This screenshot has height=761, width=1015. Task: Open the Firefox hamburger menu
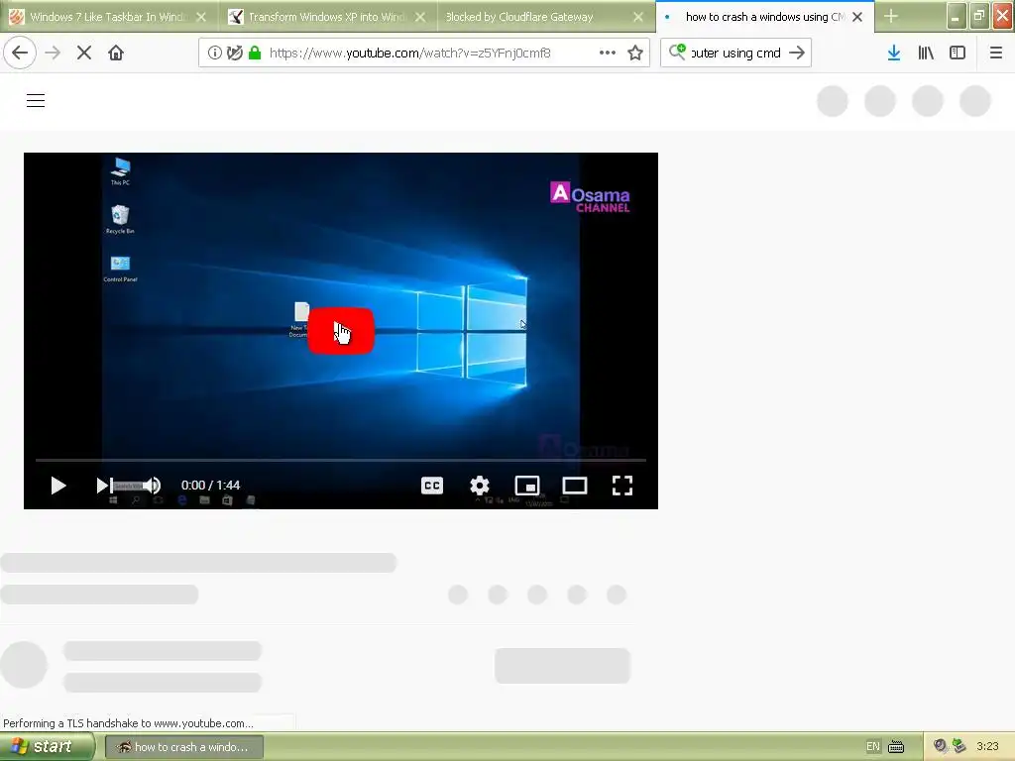pos(995,53)
